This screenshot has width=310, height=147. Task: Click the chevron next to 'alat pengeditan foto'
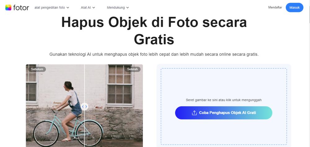(68, 8)
